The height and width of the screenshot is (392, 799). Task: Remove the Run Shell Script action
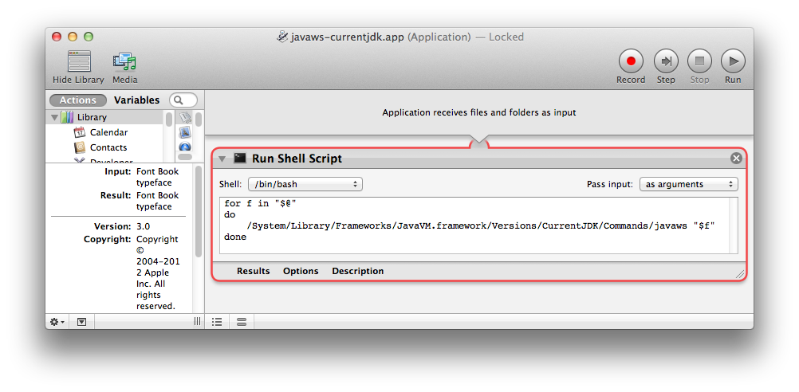point(736,159)
